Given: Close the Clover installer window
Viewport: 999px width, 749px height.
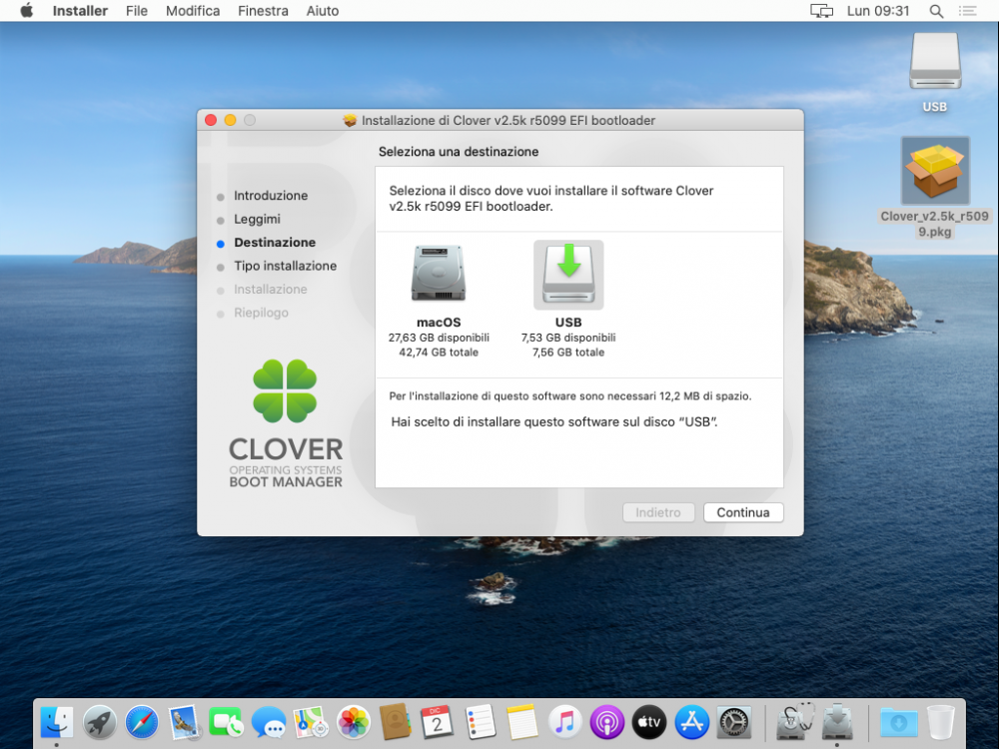Looking at the screenshot, I should [x=211, y=120].
